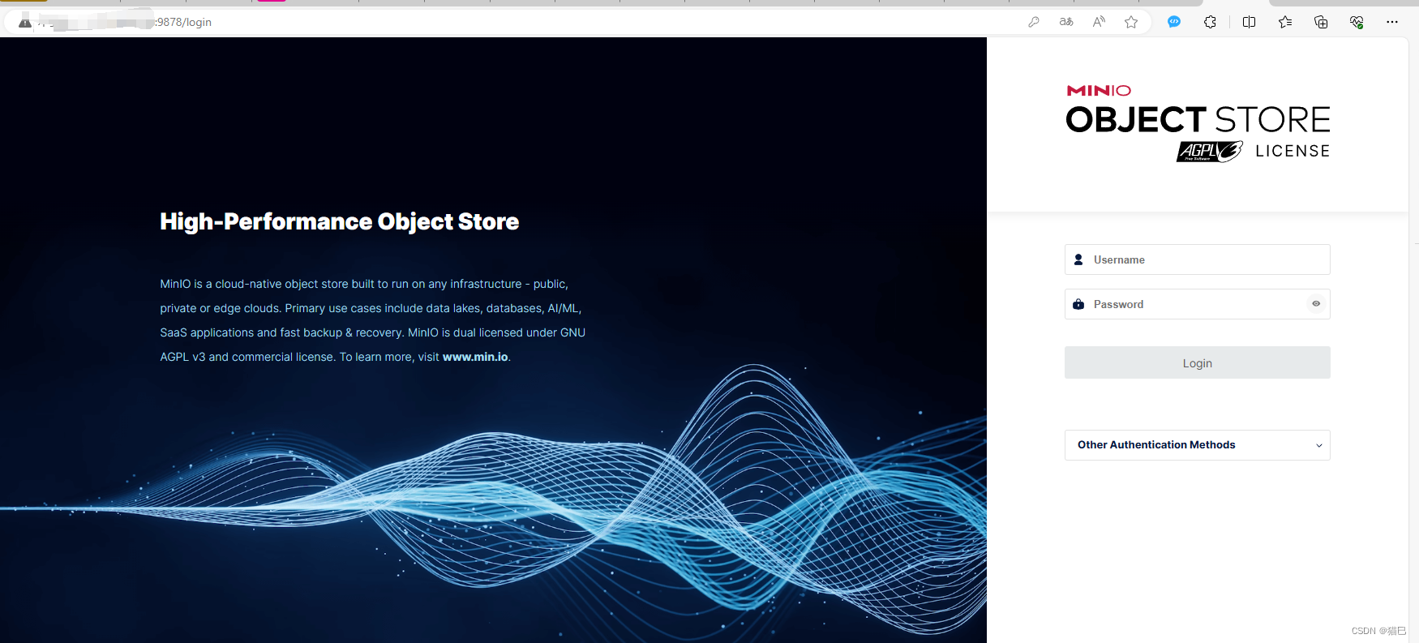Add page to favorites star icon
Image resolution: width=1419 pixels, height=643 pixels.
[x=1131, y=22]
